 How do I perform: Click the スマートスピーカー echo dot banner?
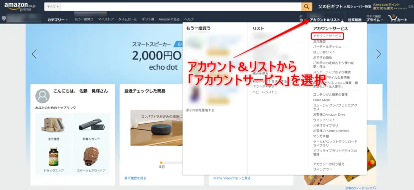point(157,55)
